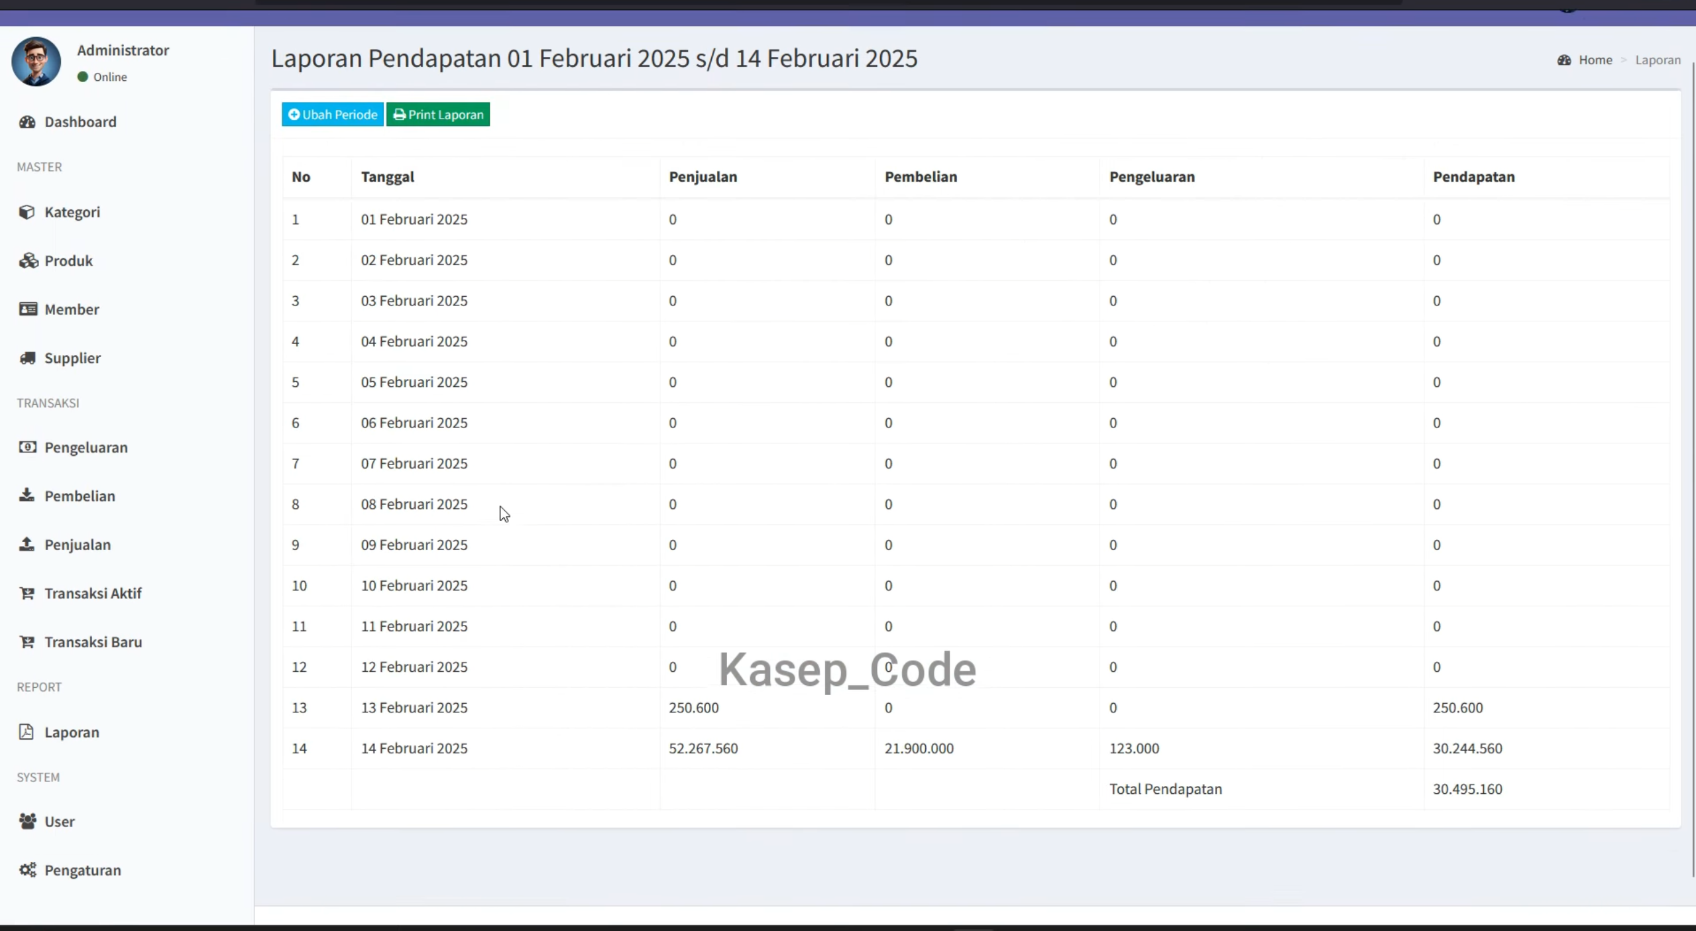Open Pengeluaran transaction menu

(x=127, y=447)
